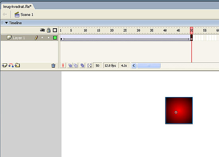
Task: Toggle Layer 1 lock dot
Action: point(49,37)
